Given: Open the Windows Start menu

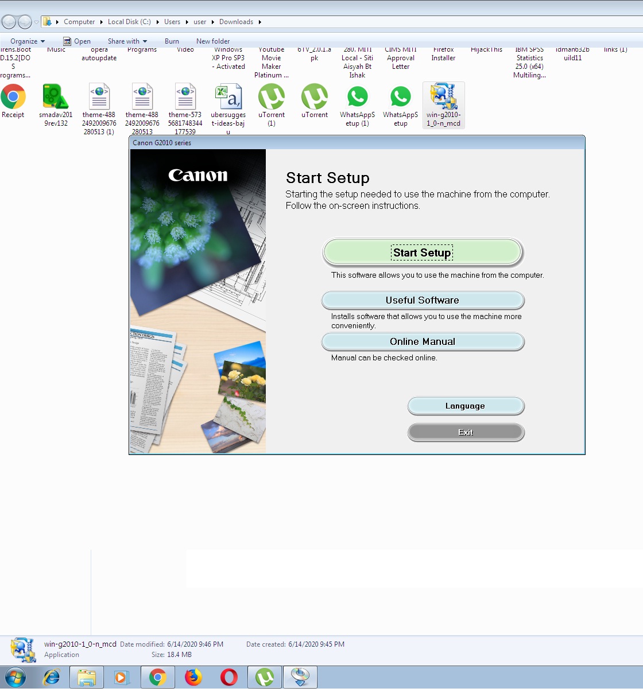Looking at the screenshot, I should 15,678.
